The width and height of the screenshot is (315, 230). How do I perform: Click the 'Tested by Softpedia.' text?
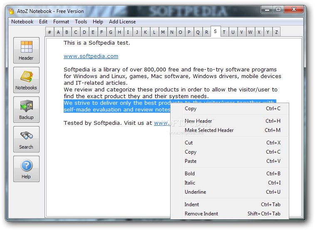point(93,123)
